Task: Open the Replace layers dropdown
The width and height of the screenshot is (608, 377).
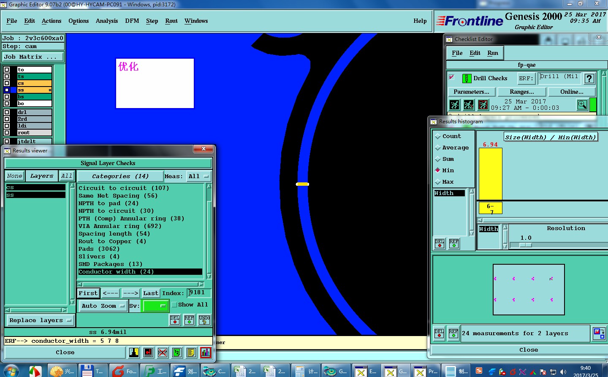Action: [40, 320]
